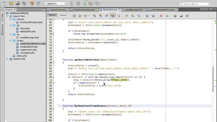The image size is (217, 122).
Task: Start macro recording with red circle icon
Action: (x=161, y=16)
